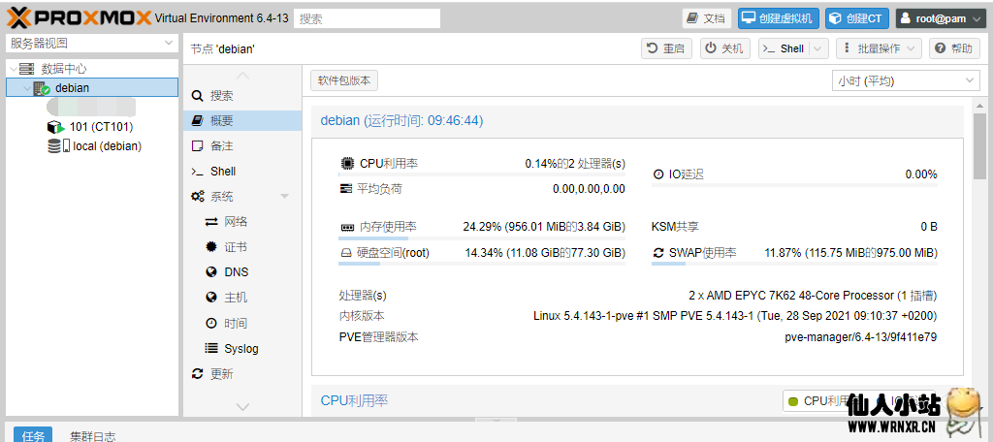Open the 文档 documentation button

(707, 18)
